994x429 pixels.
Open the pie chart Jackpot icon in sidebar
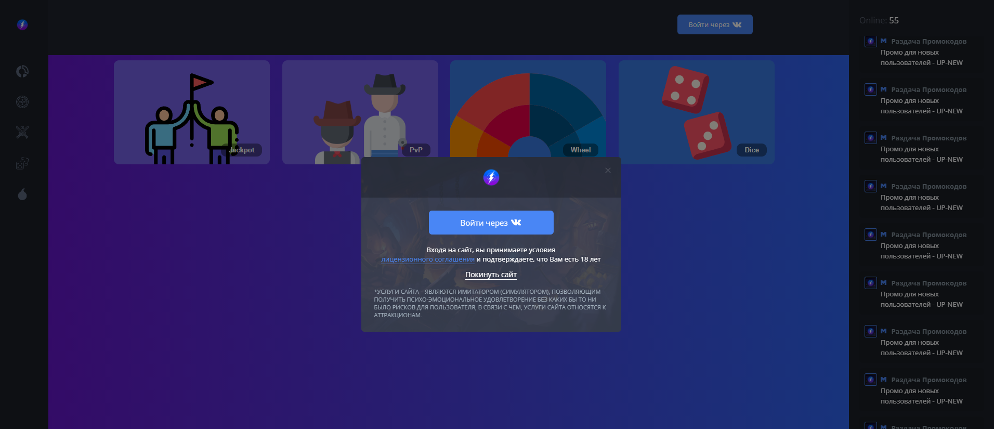click(x=22, y=71)
